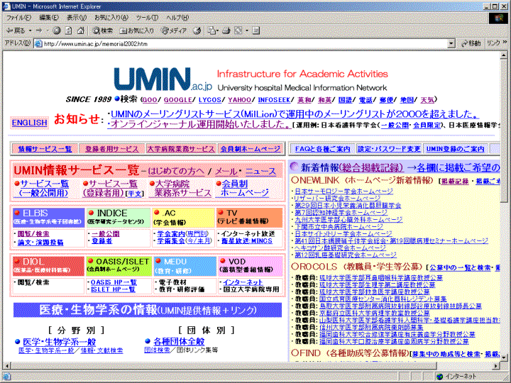
Task: Open the Back button history dropdown arrow
Action: click(30, 30)
